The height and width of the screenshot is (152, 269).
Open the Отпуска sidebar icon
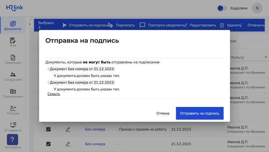click(13, 110)
